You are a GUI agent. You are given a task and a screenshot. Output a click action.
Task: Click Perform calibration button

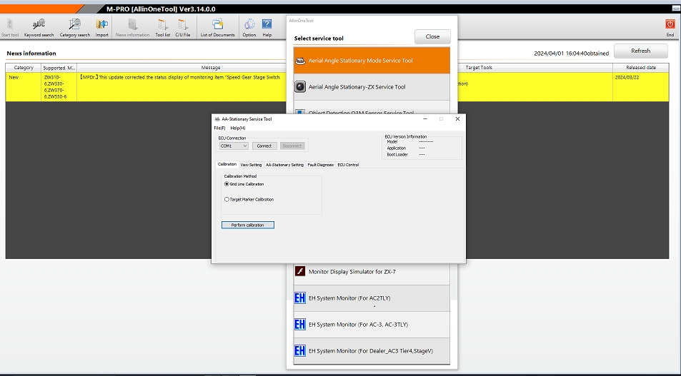(247, 225)
